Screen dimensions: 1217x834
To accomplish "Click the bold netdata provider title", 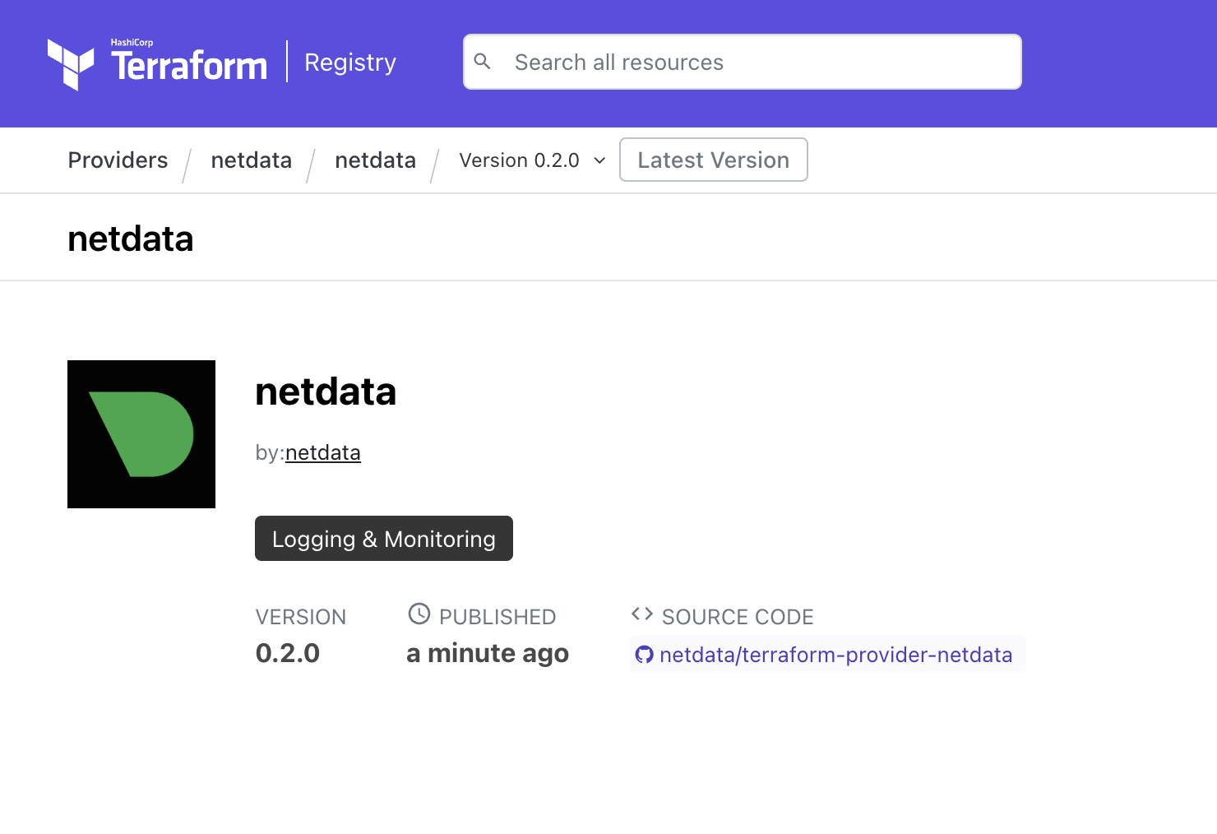I will pyautogui.click(x=326, y=392).
